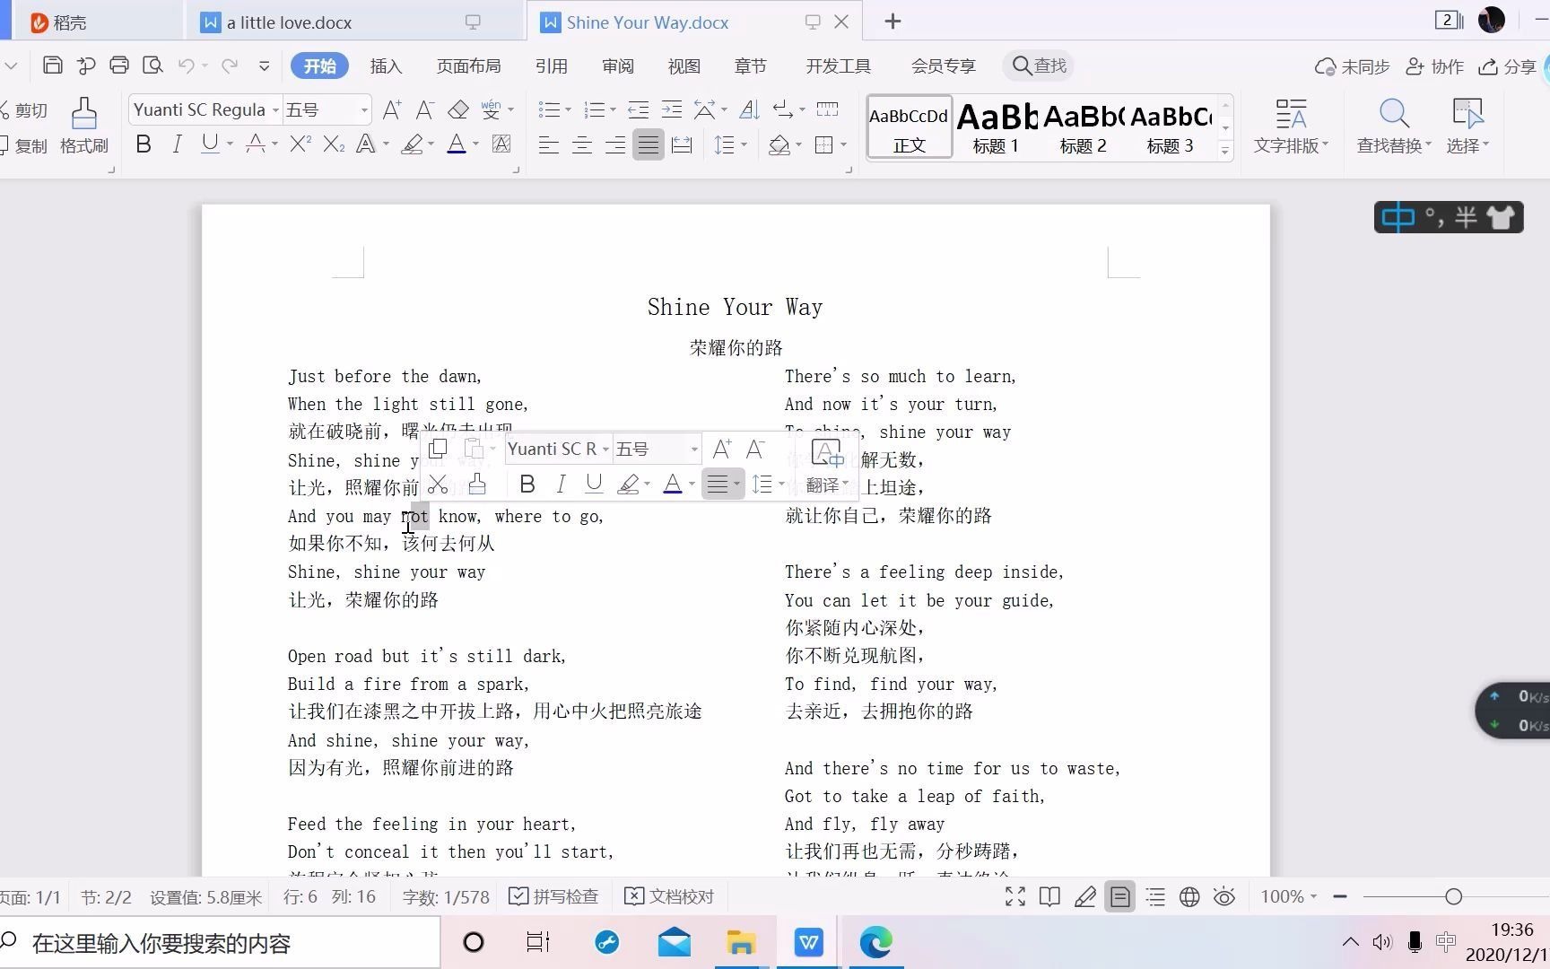The image size is (1550, 969).
Task: Open the 插入 (Insert) tab
Action: click(386, 65)
